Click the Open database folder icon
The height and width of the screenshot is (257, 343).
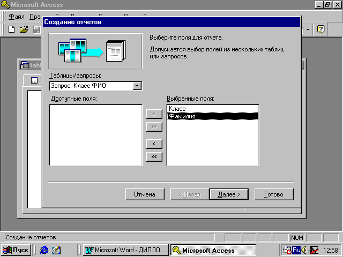tap(24, 29)
